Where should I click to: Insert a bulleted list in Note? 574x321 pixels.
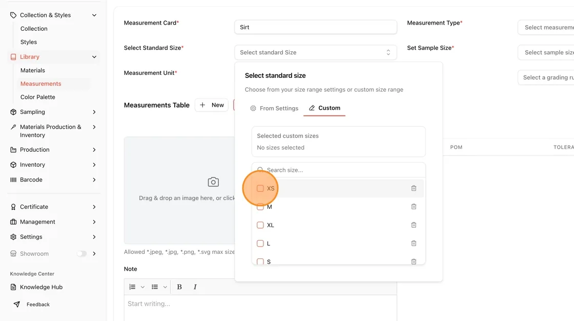pos(155,287)
